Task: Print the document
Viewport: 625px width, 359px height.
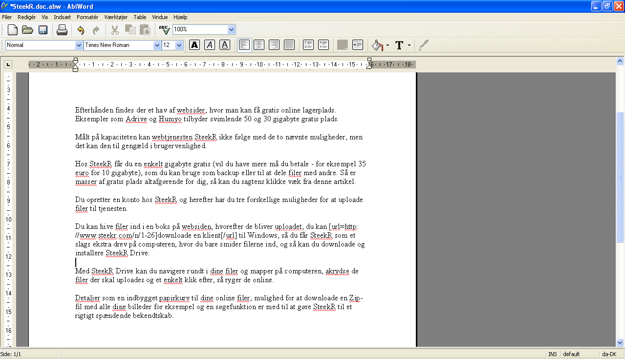Action: click(62, 30)
